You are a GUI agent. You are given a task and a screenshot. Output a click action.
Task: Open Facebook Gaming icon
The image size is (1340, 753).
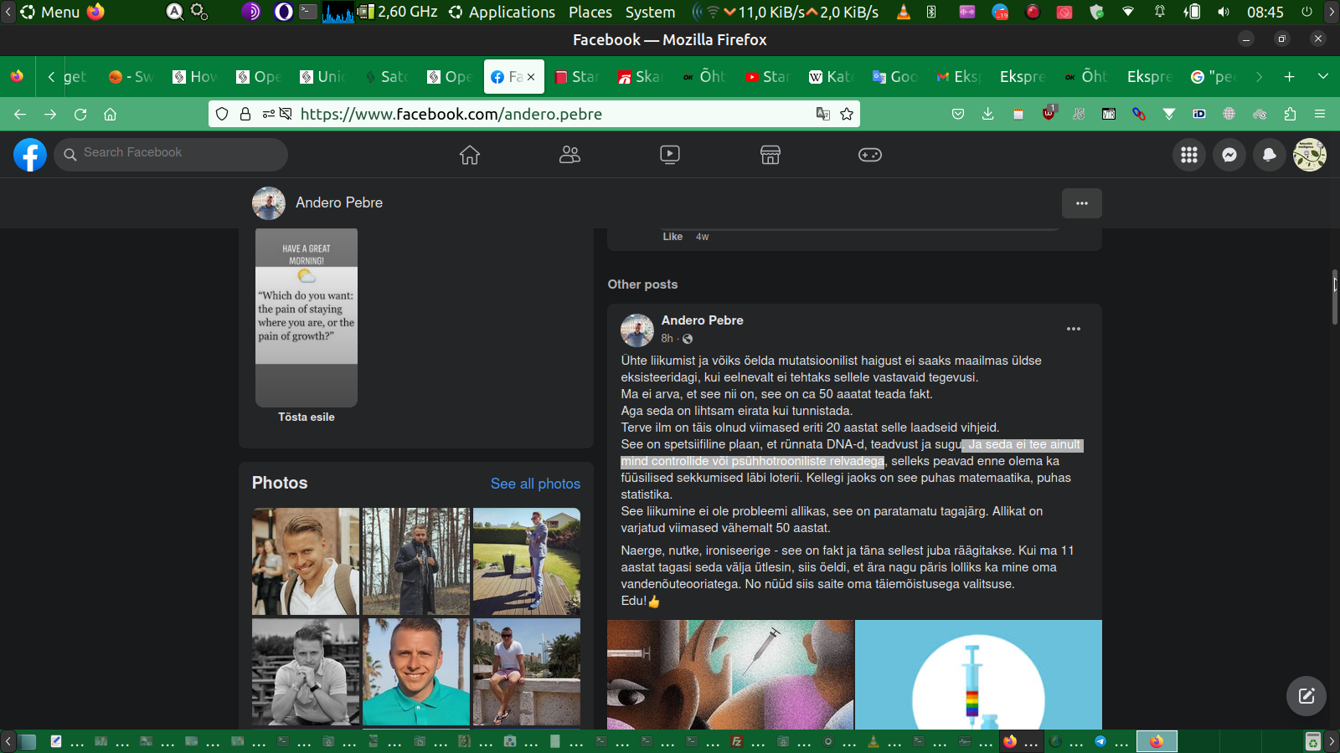(870, 155)
